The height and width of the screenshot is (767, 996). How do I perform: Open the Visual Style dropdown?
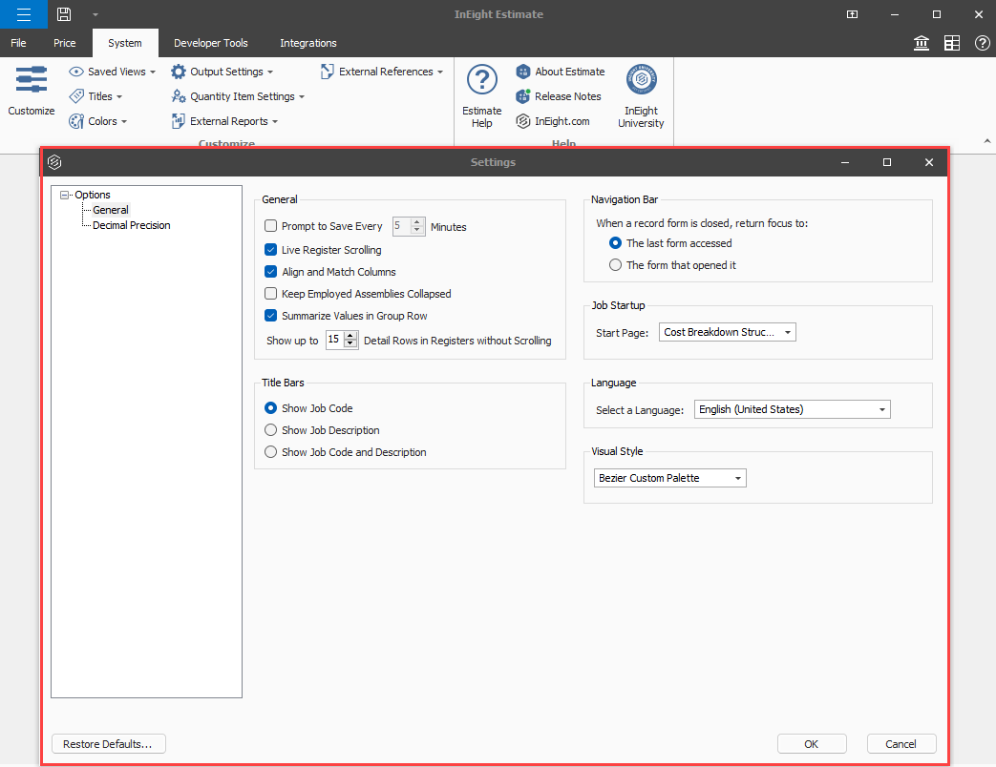670,478
